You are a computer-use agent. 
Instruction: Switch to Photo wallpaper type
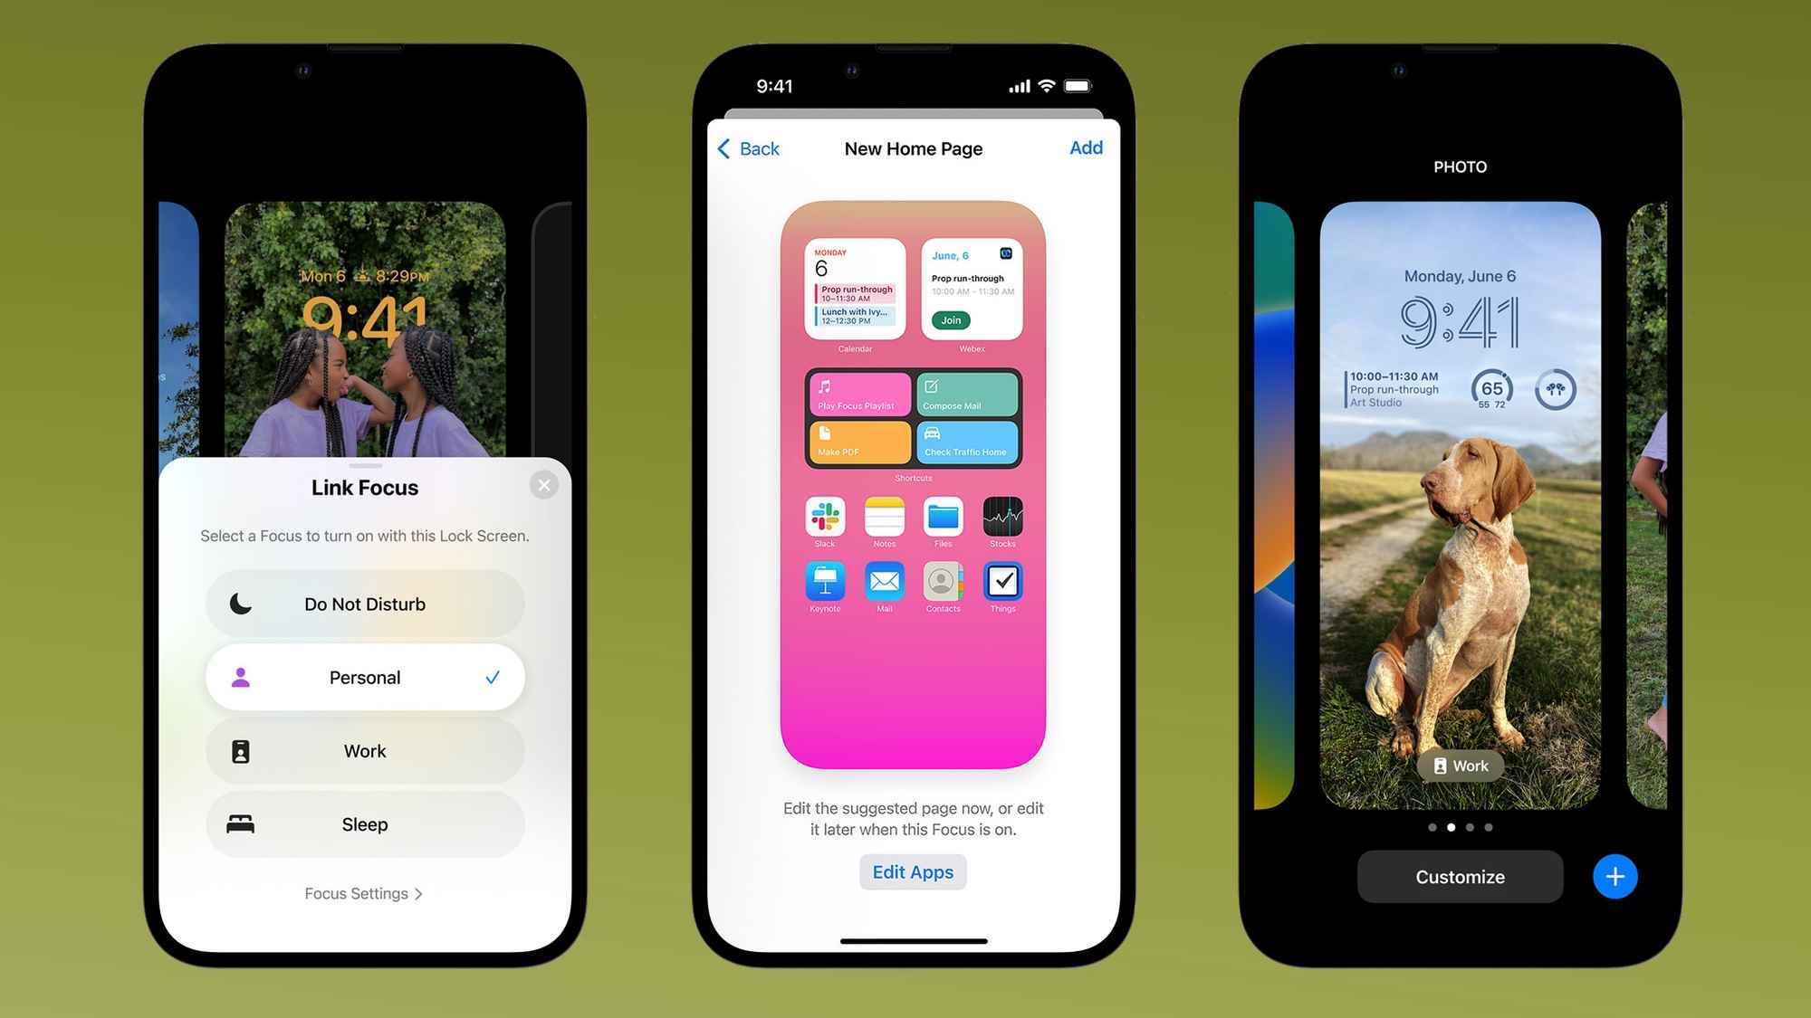[1459, 166]
